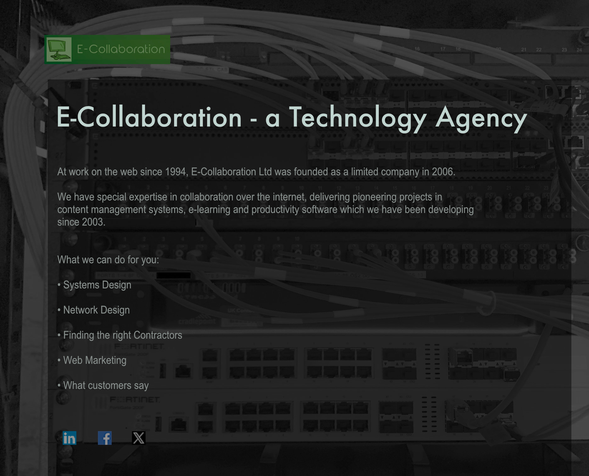Click the black rectangle above Systems Design
This screenshot has height=476, width=589.
[173, 276]
